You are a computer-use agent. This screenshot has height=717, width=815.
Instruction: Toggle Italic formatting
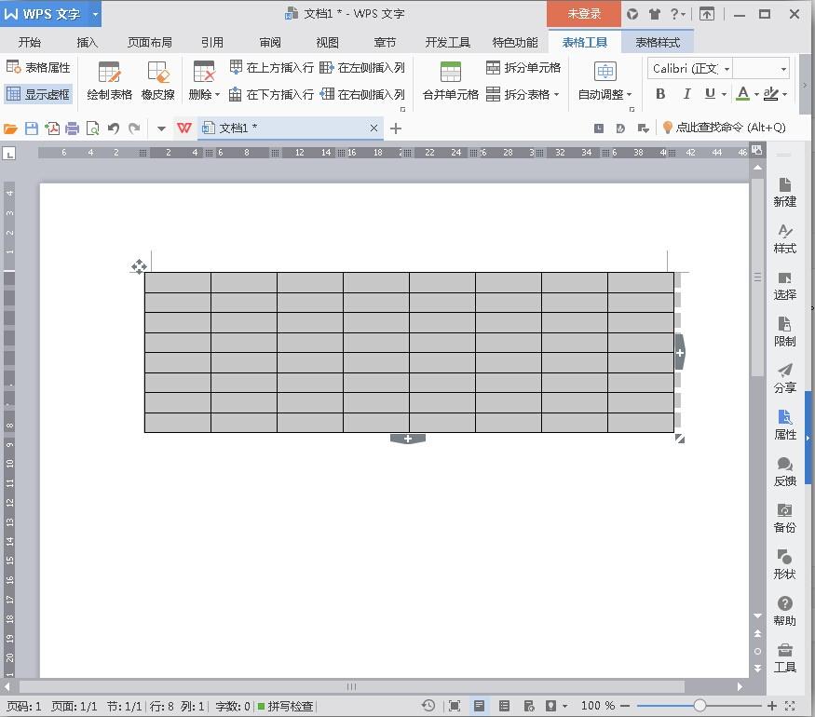click(686, 94)
